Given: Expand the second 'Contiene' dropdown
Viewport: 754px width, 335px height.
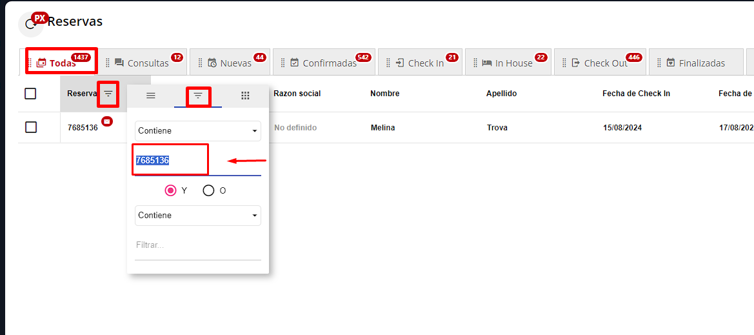Looking at the screenshot, I should pos(197,216).
